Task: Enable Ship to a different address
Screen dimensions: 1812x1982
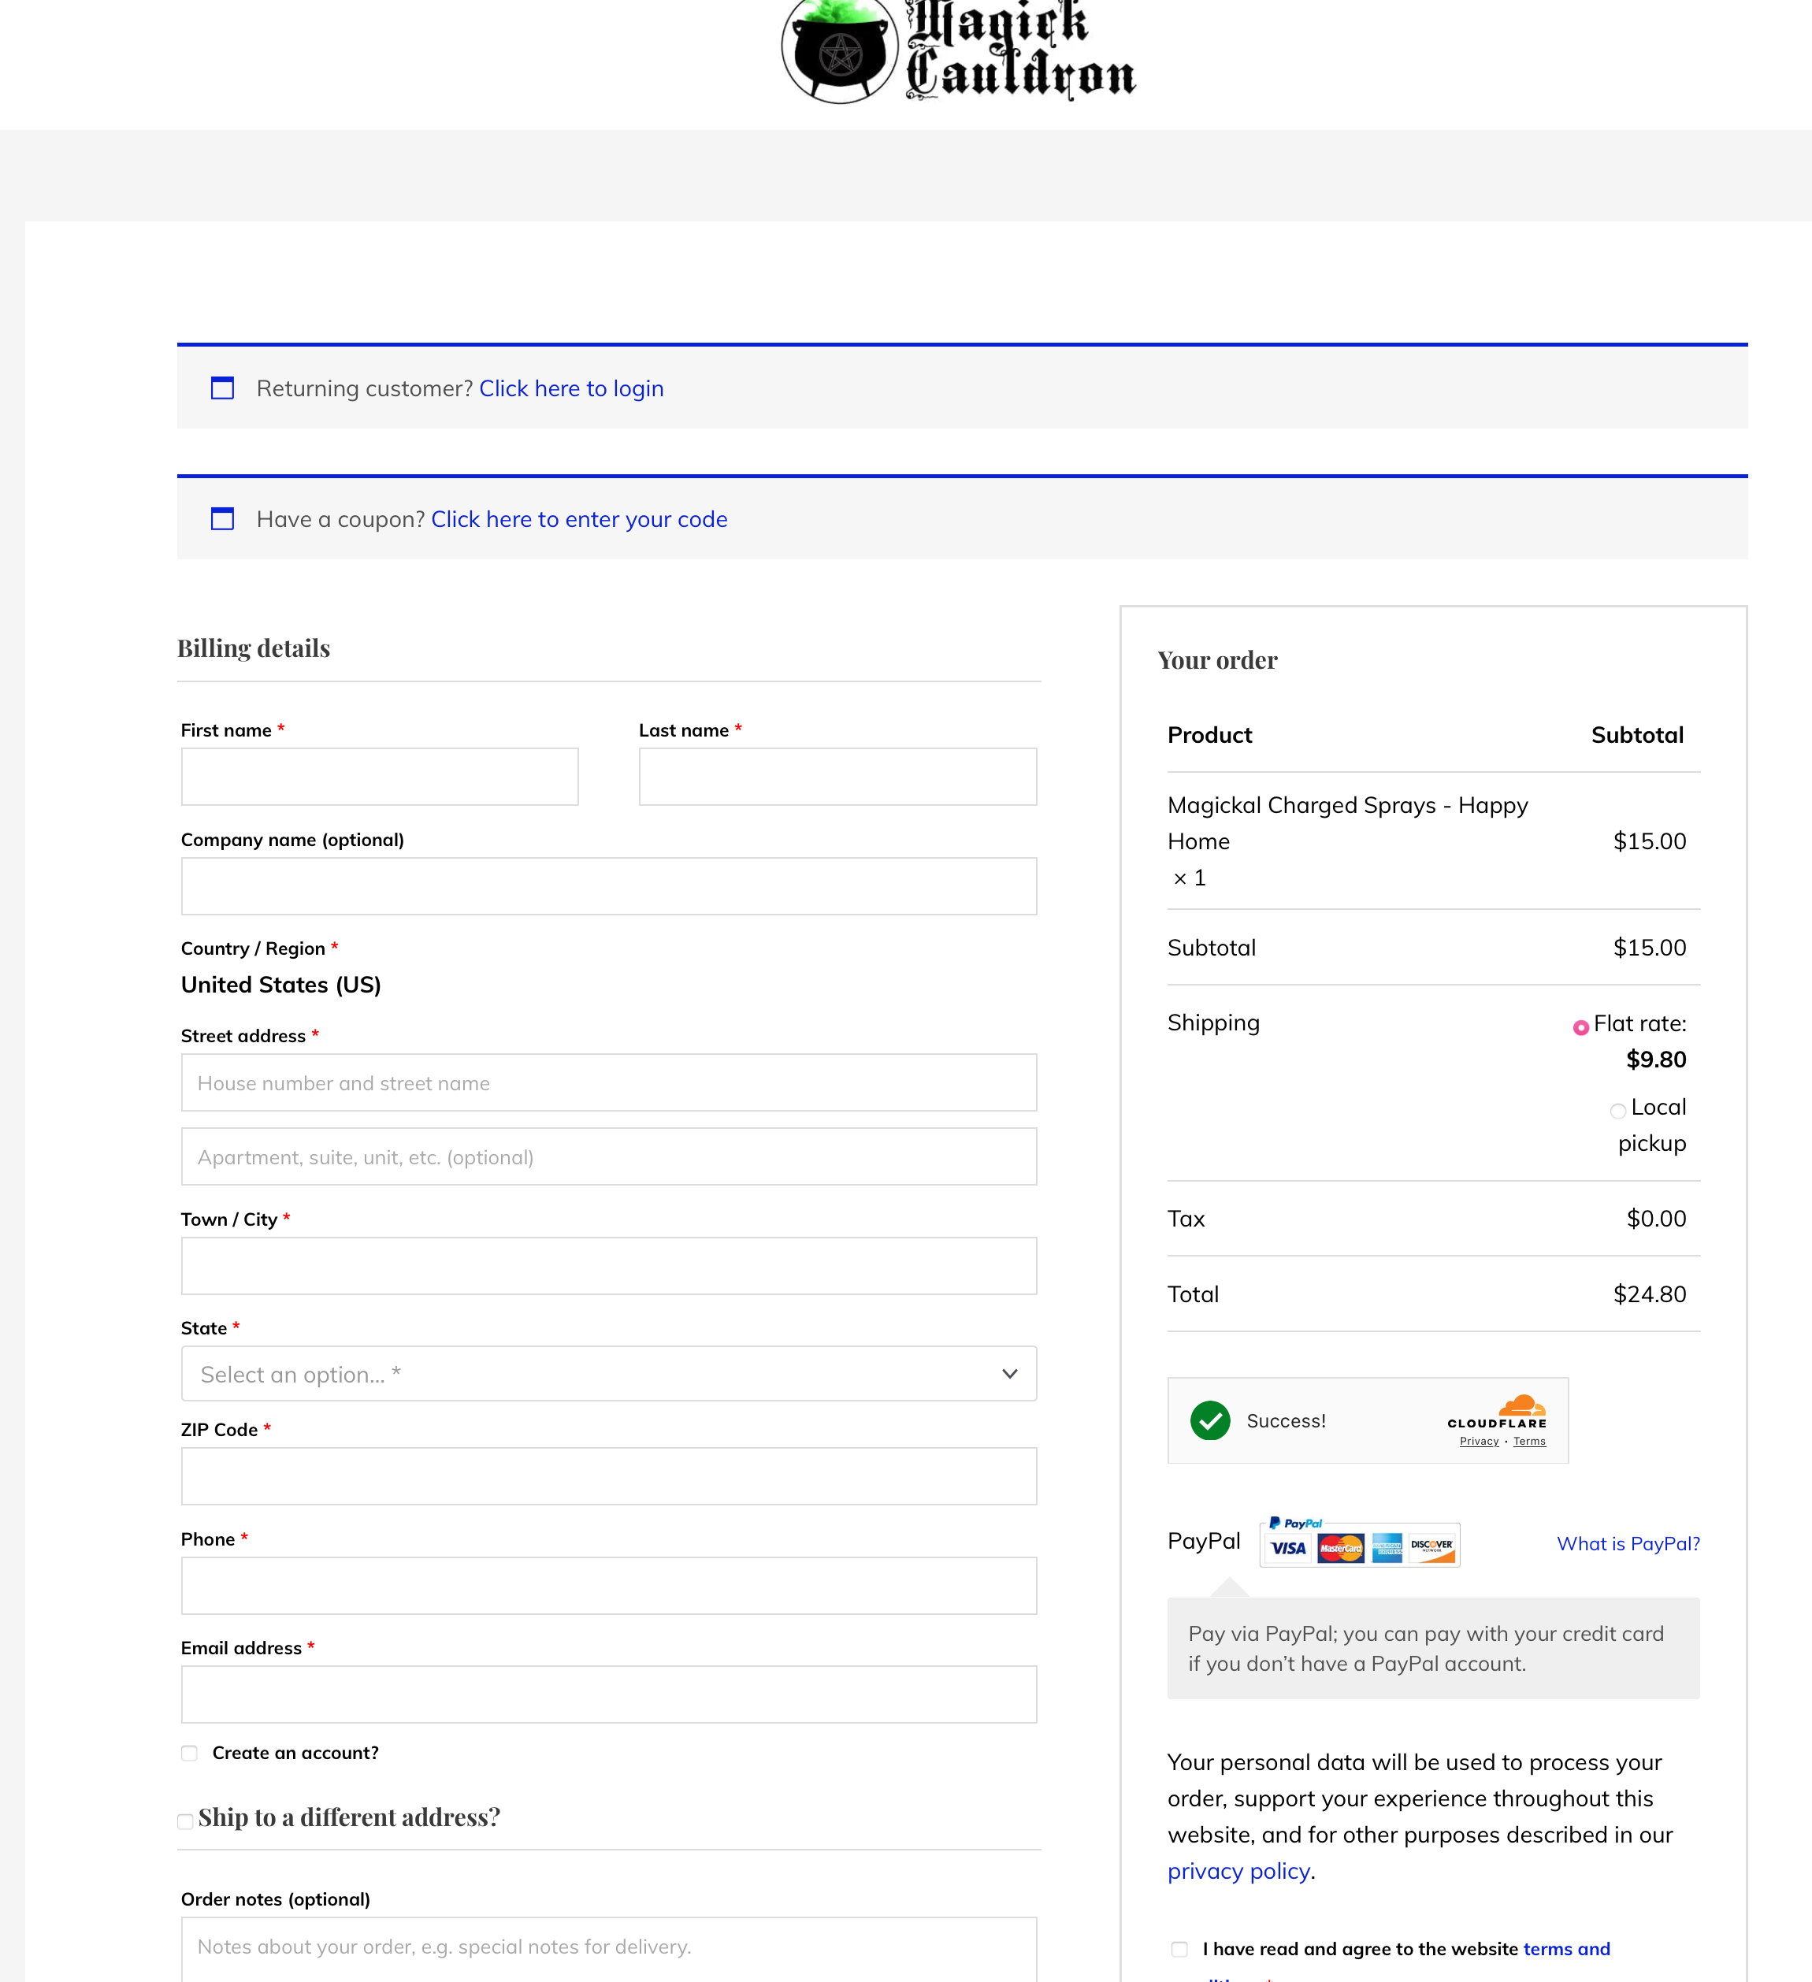Action: (x=185, y=1821)
